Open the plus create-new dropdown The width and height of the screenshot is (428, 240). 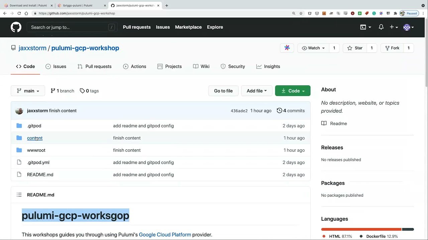pos(394,27)
